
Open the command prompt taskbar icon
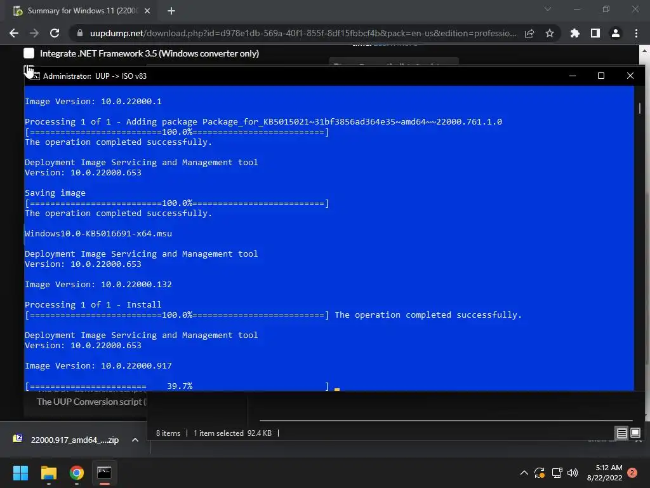[x=104, y=473]
